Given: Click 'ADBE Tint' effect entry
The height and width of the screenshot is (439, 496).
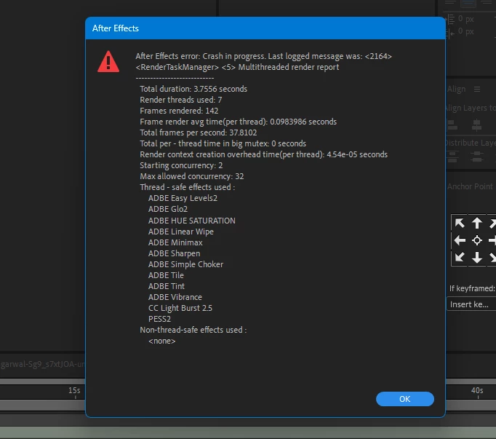Looking at the screenshot, I should click(167, 286).
